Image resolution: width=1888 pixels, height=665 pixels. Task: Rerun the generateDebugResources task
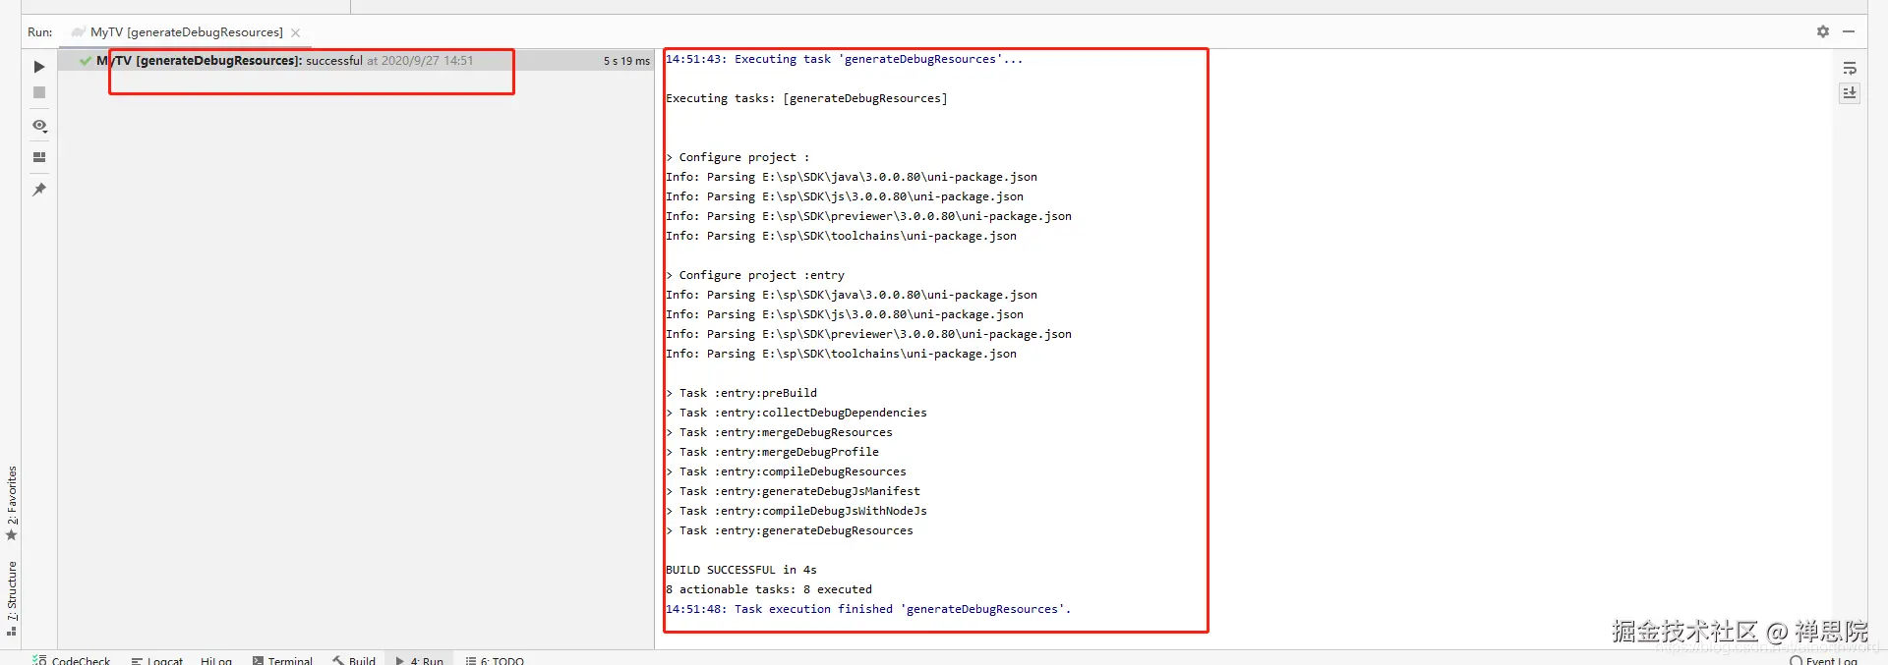pyautogui.click(x=39, y=67)
